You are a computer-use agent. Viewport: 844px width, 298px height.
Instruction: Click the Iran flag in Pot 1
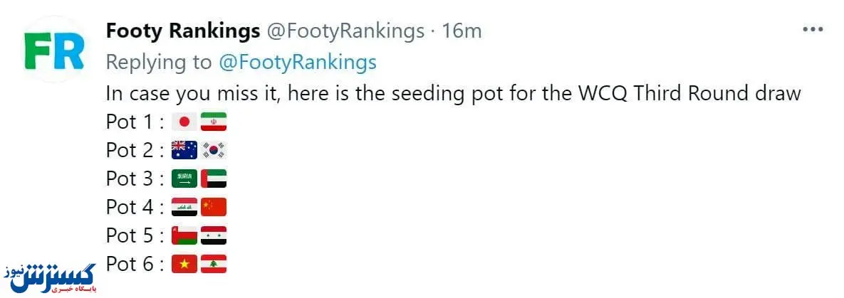[213, 122]
